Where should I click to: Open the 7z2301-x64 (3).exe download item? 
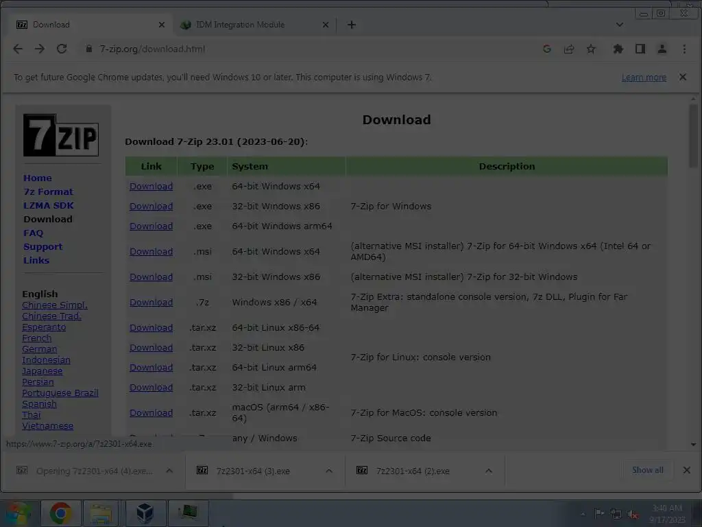(253, 471)
